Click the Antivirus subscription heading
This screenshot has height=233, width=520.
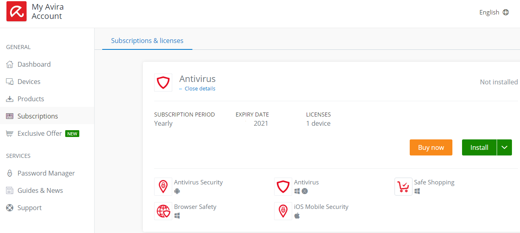click(198, 79)
